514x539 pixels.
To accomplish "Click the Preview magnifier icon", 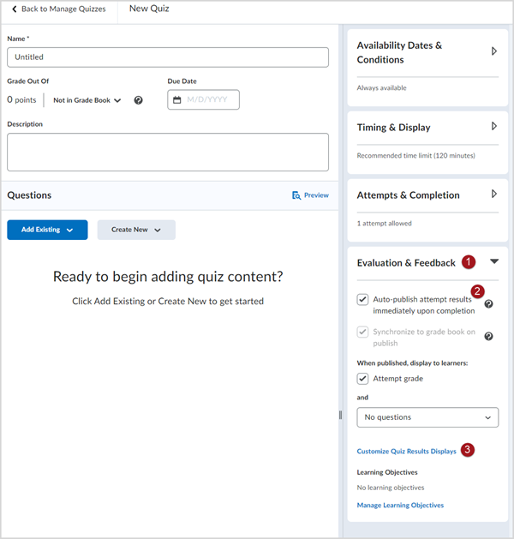I will click(296, 195).
